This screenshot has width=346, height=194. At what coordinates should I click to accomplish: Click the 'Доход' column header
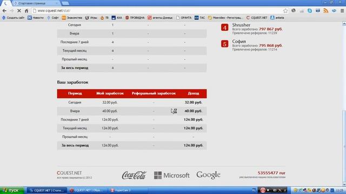pyautogui.click(x=194, y=93)
